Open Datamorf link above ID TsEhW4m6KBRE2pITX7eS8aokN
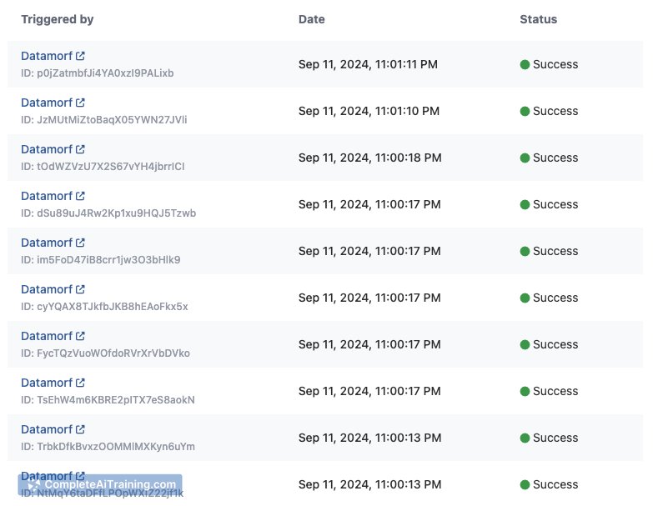Image resolution: width=653 pixels, height=506 pixels. click(47, 382)
